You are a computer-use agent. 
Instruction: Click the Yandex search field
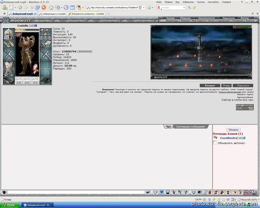pos(172,8)
